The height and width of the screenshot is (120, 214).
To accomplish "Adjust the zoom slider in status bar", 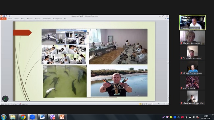I will point(159,104).
